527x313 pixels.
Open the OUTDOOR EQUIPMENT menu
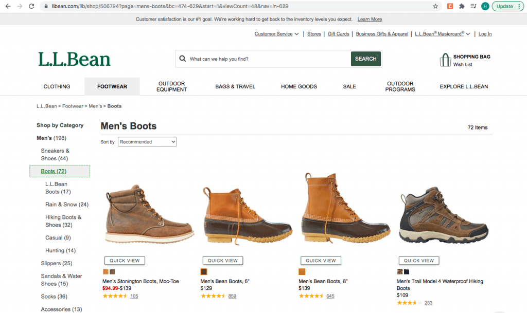[x=171, y=86]
